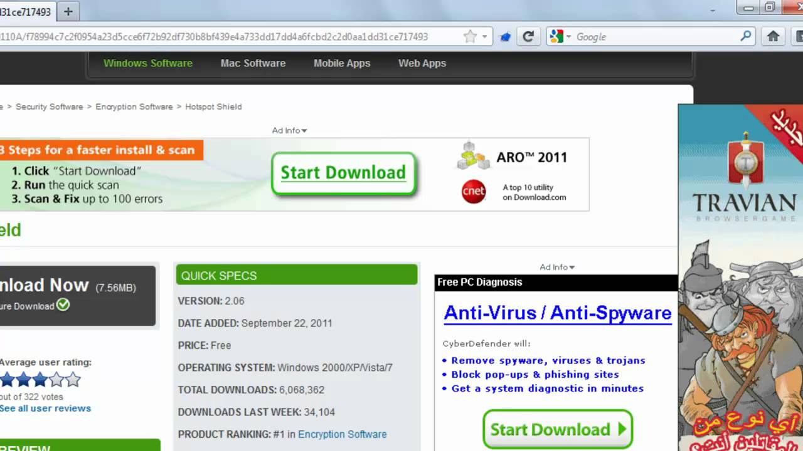Bookmark this page with the star icon
Viewport: 803px width, 451px height.
point(470,36)
